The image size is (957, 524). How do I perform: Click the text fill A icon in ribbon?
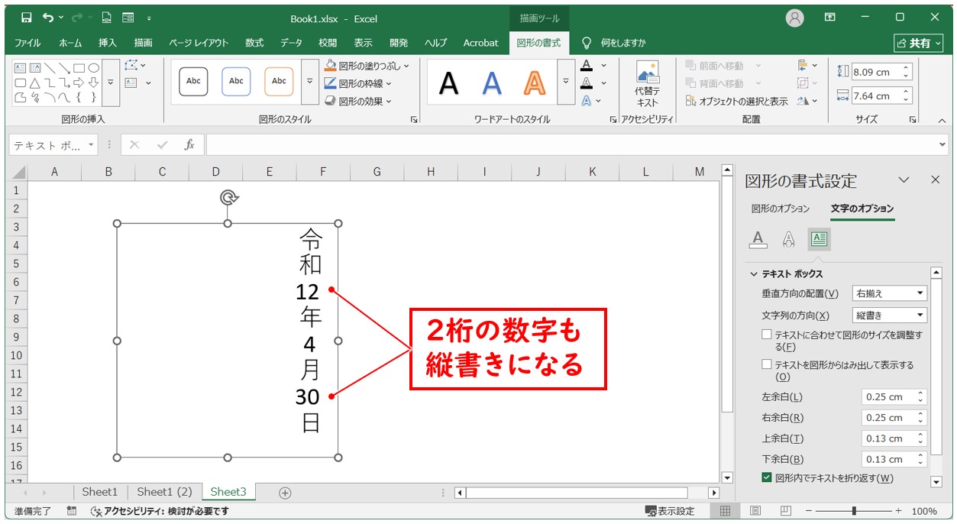pyautogui.click(x=586, y=66)
